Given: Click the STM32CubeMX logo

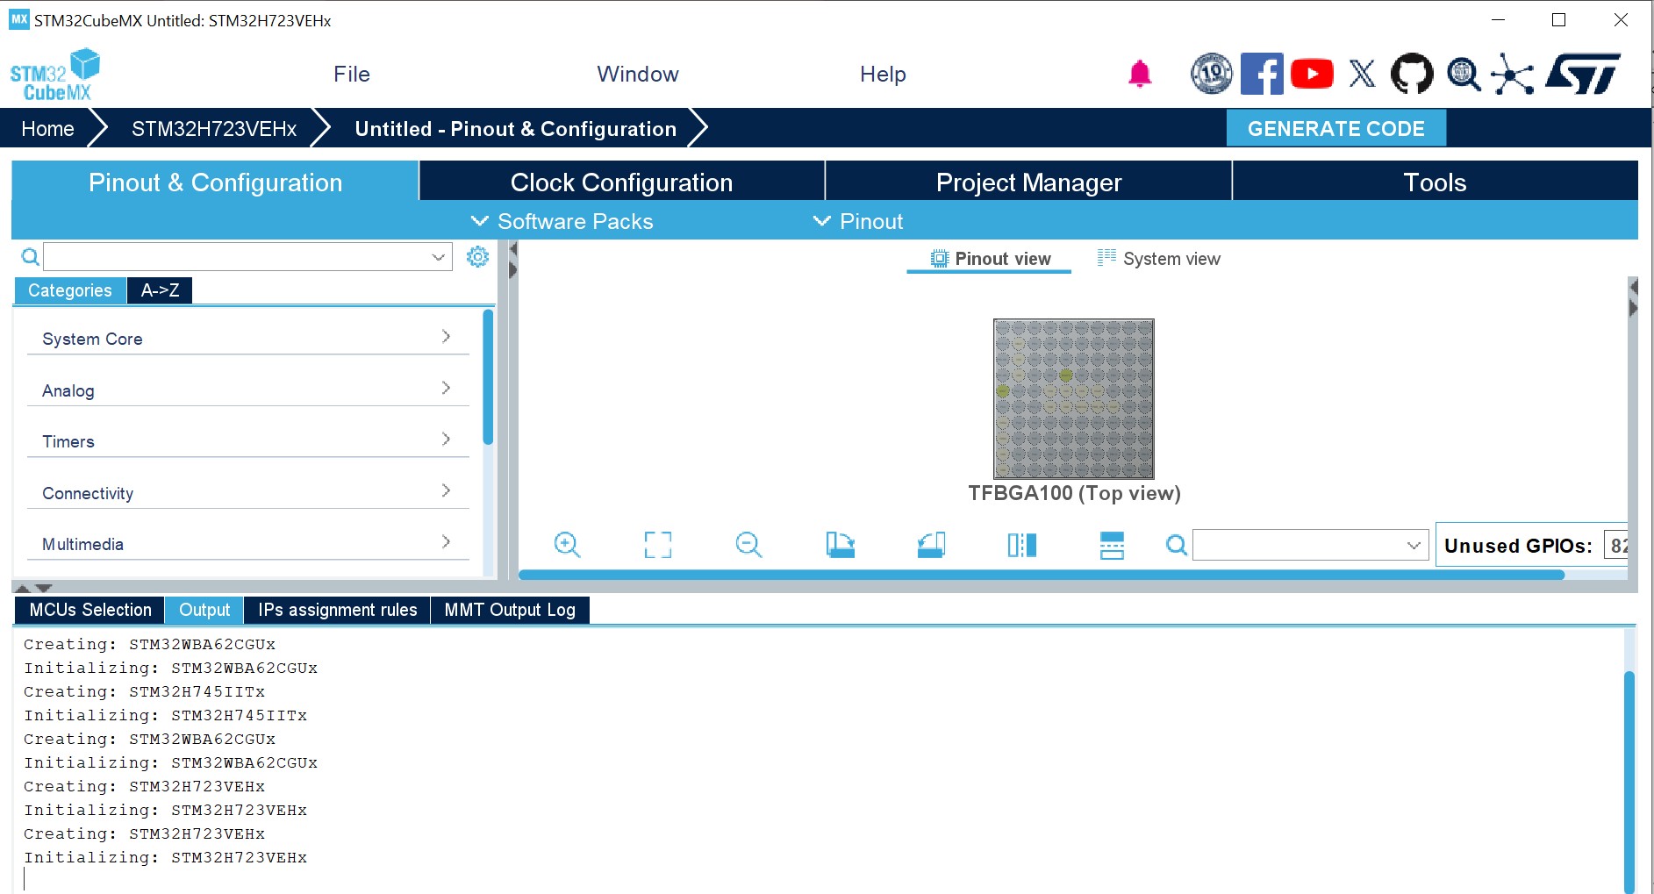Looking at the screenshot, I should (x=54, y=75).
